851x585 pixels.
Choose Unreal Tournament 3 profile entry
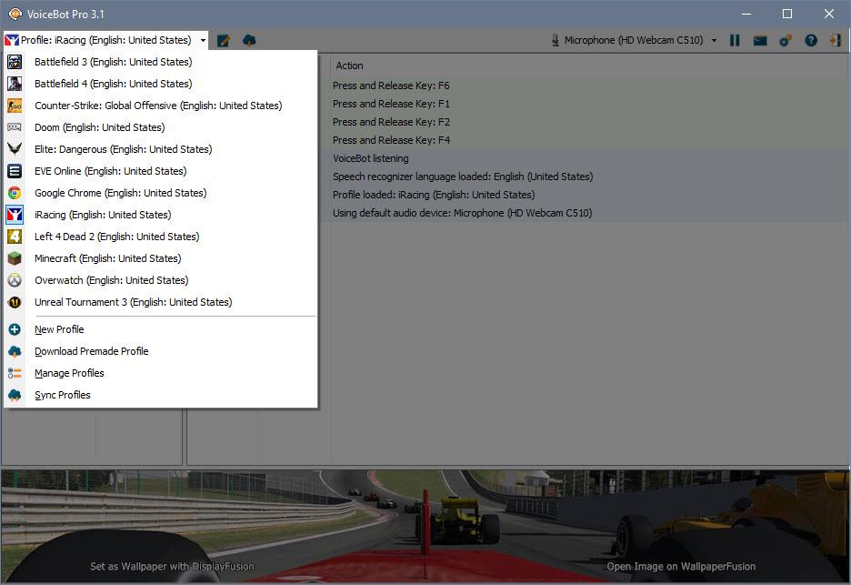tap(161, 302)
